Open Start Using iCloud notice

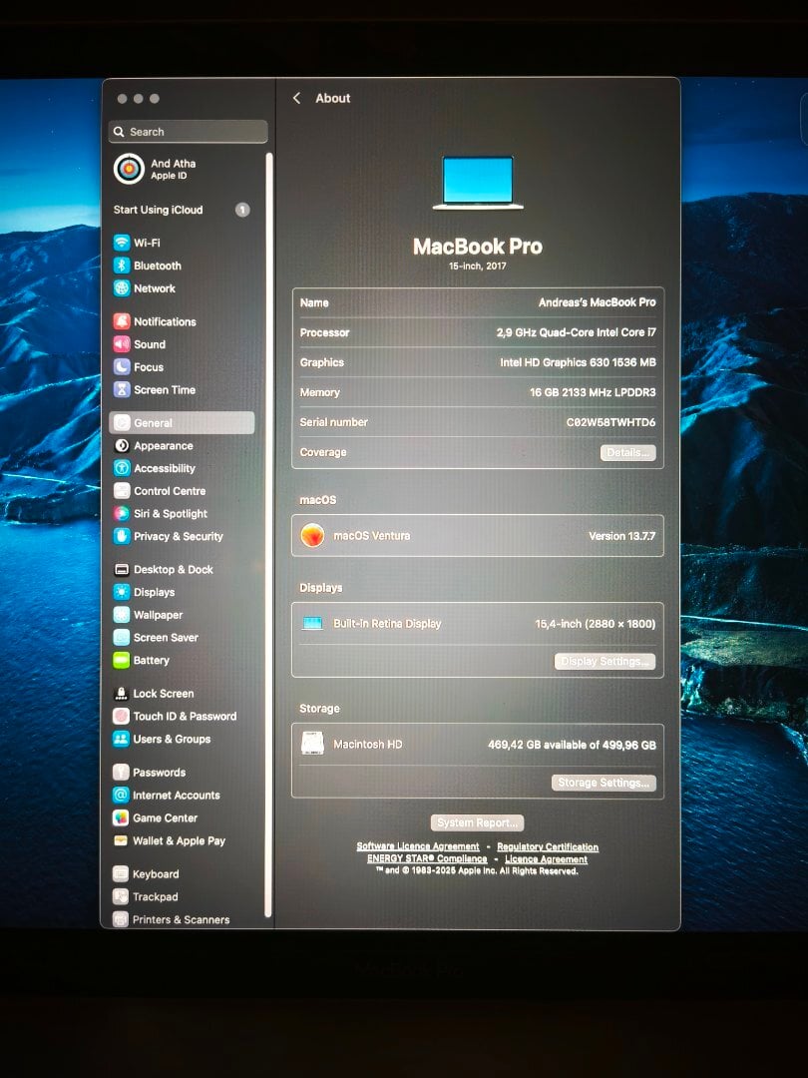pyautogui.click(x=182, y=210)
